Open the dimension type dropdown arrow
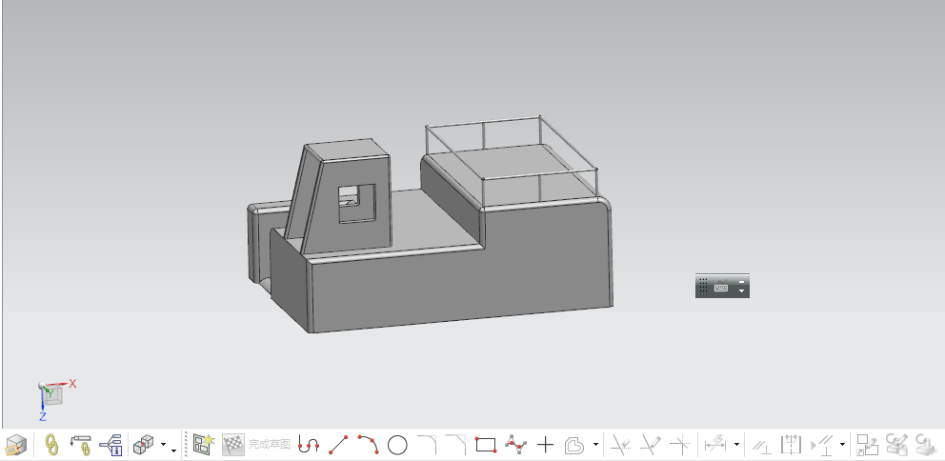The width and height of the screenshot is (945, 461). click(x=736, y=446)
